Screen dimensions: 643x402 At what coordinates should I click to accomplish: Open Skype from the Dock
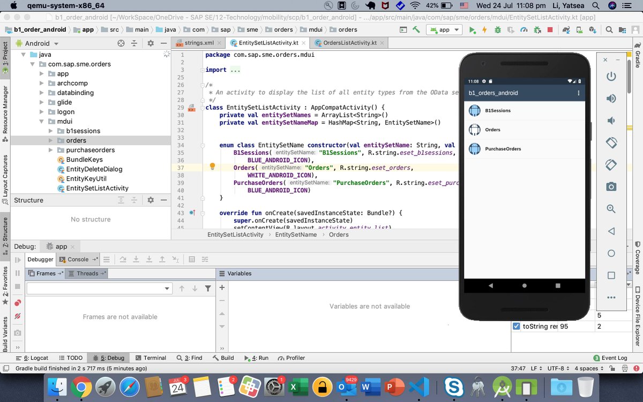[x=453, y=386]
